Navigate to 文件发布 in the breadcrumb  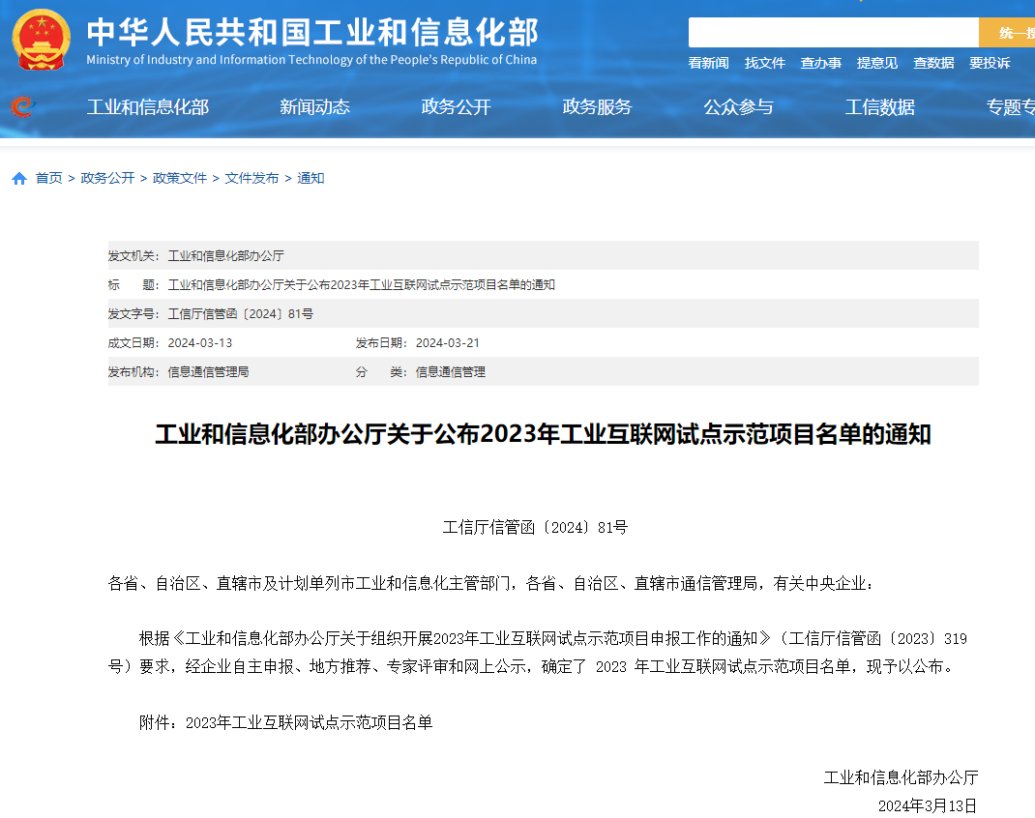coord(251,179)
